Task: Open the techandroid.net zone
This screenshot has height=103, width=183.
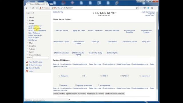Action: 105,85
